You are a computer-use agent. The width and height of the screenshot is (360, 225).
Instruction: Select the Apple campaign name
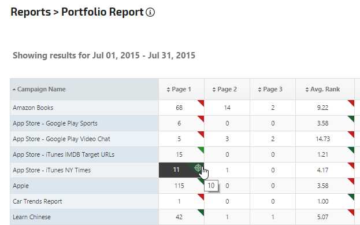(21, 186)
